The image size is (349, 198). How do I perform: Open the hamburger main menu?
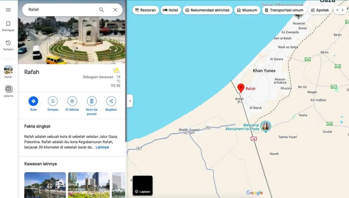(8, 9)
